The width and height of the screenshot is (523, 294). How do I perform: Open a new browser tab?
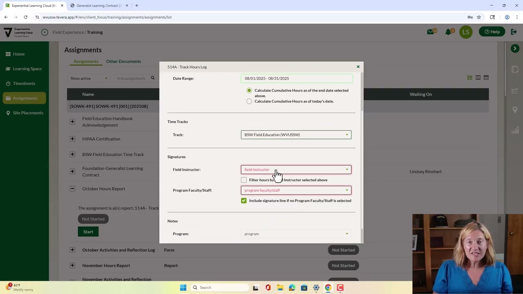point(136,6)
